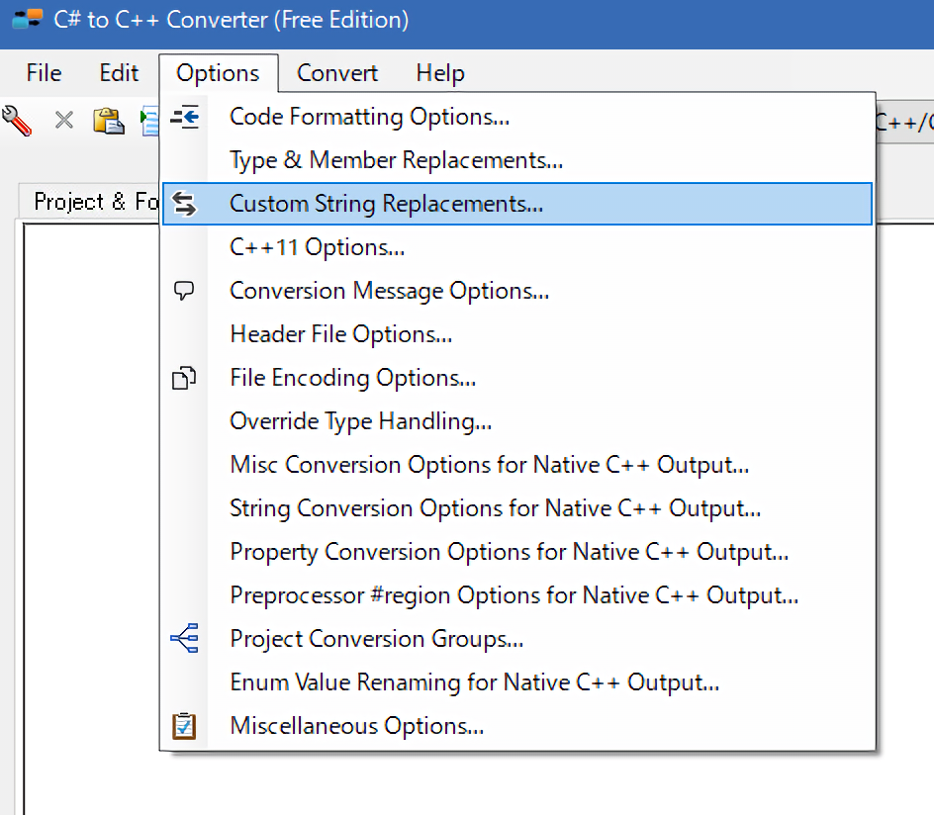The image size is (934, 815).
Task: Click the wrench options toolbar icon
Action: (x=17, y=121)
